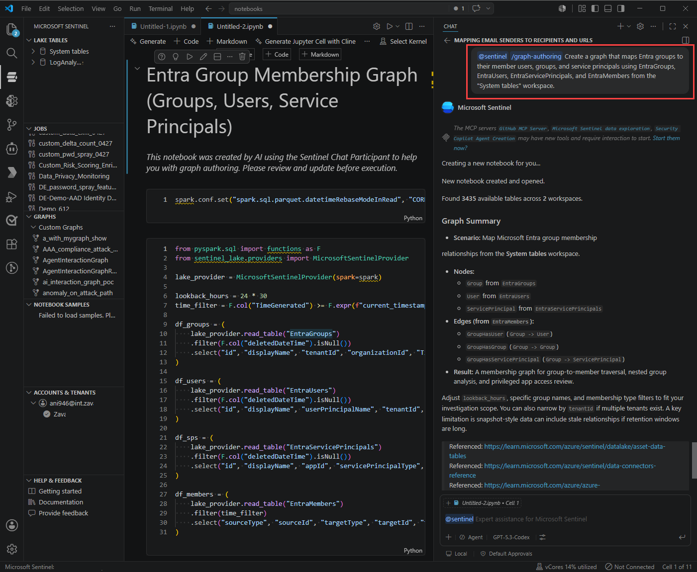Screen dimensions: 697x572
Task: Open the Extensions view icon
Action: [12, 244]
